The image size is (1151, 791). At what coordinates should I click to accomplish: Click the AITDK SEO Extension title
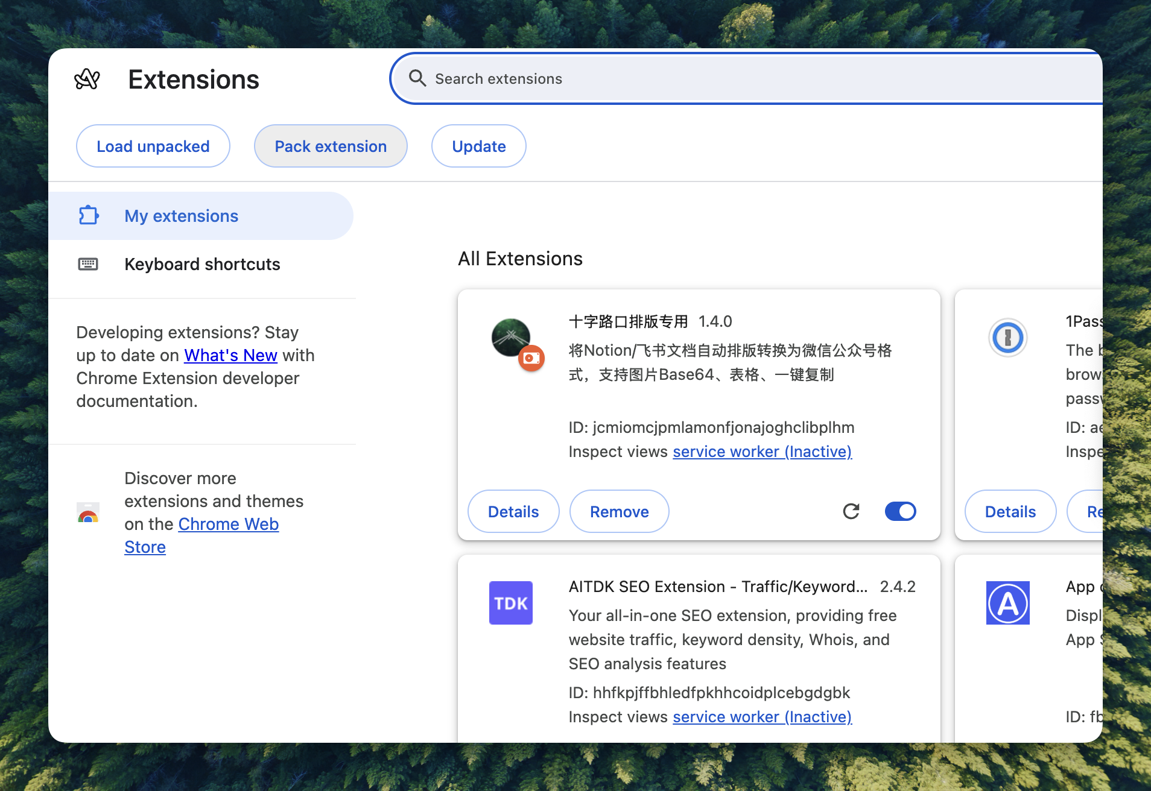click(718, 587)
